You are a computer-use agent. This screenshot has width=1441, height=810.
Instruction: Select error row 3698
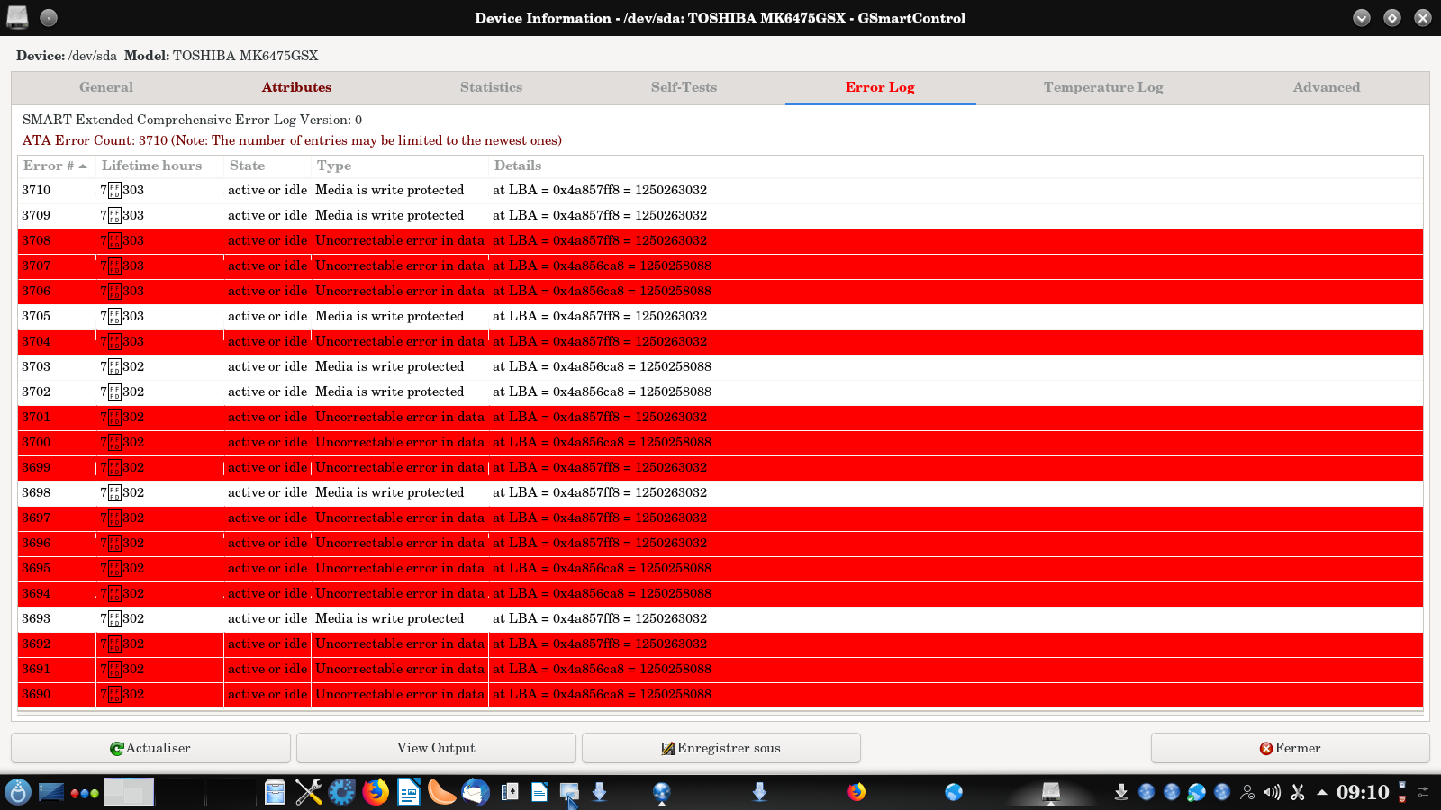click(720, 492)
